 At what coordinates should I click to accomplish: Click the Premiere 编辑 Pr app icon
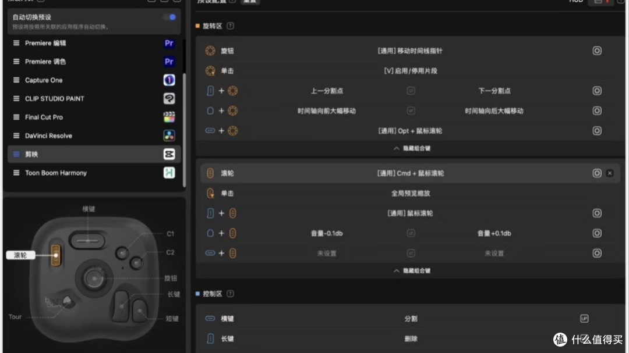coord(169,43)
